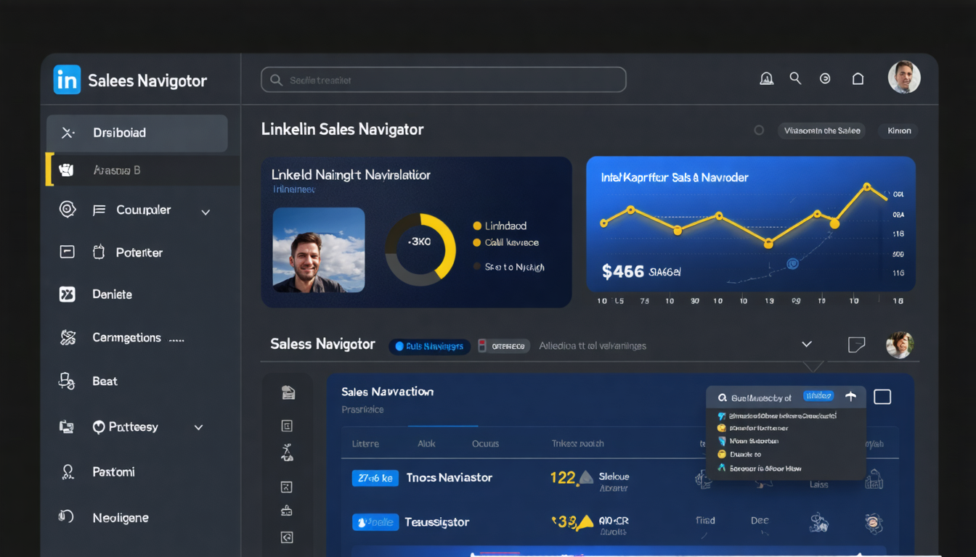Image resolution: width=976 pixels, height=557 pixels.
Task: Click the Linhdaod yellow legend dot
Action: pyautogui.click(x=476, y=226)
